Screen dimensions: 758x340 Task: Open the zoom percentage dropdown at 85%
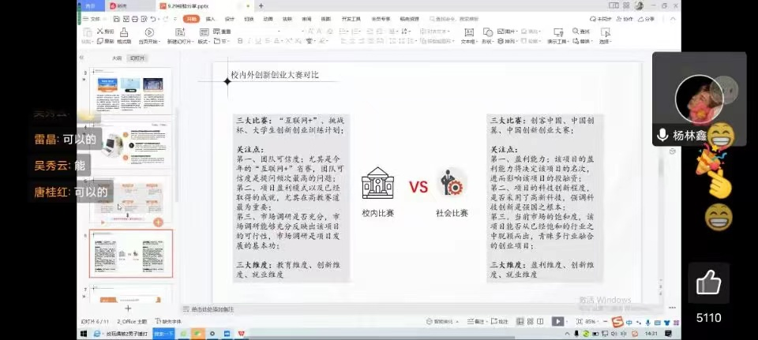point(591,322)
